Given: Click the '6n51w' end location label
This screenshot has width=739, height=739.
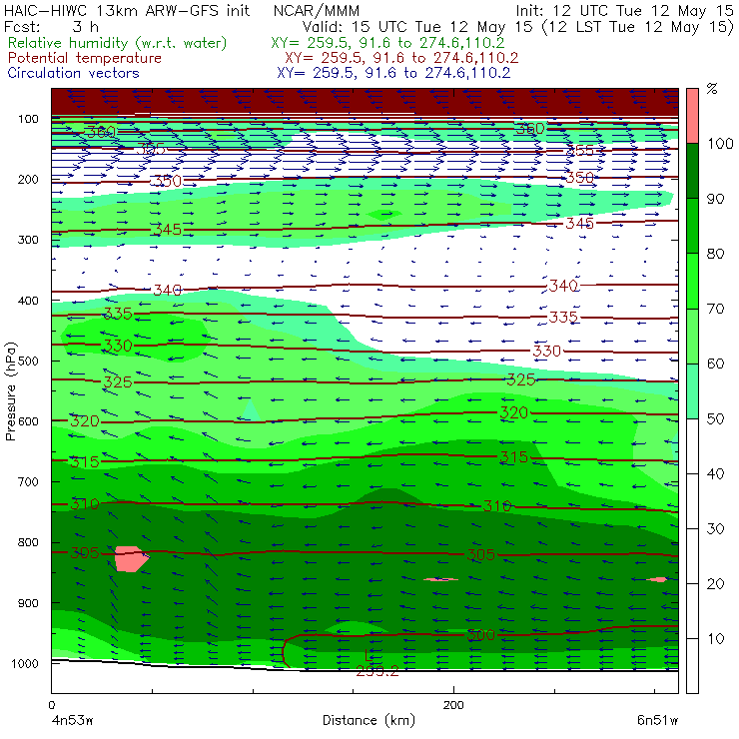Looking at the screenshot, I should (657, 720).
